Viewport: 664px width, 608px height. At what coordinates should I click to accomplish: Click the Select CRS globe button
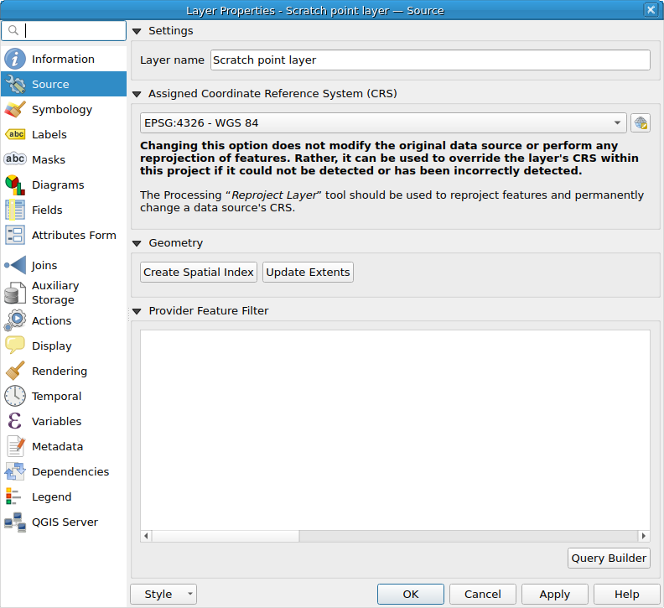(641, 123)
